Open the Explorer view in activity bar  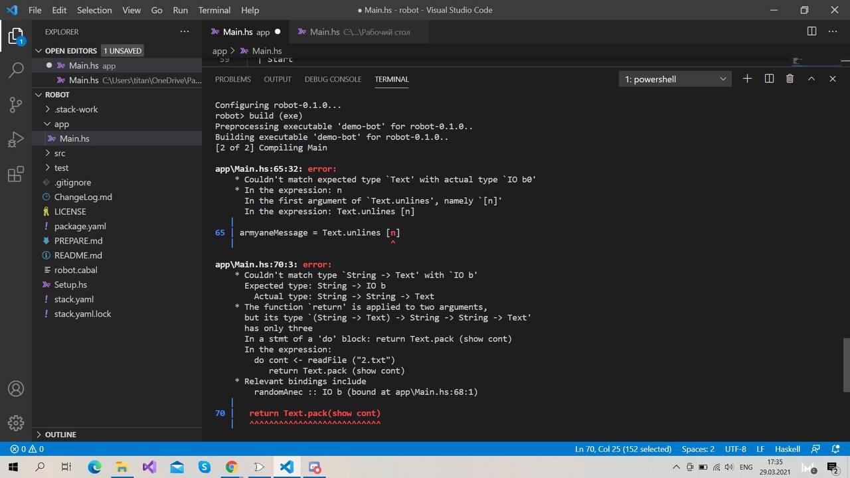[16, 37]
